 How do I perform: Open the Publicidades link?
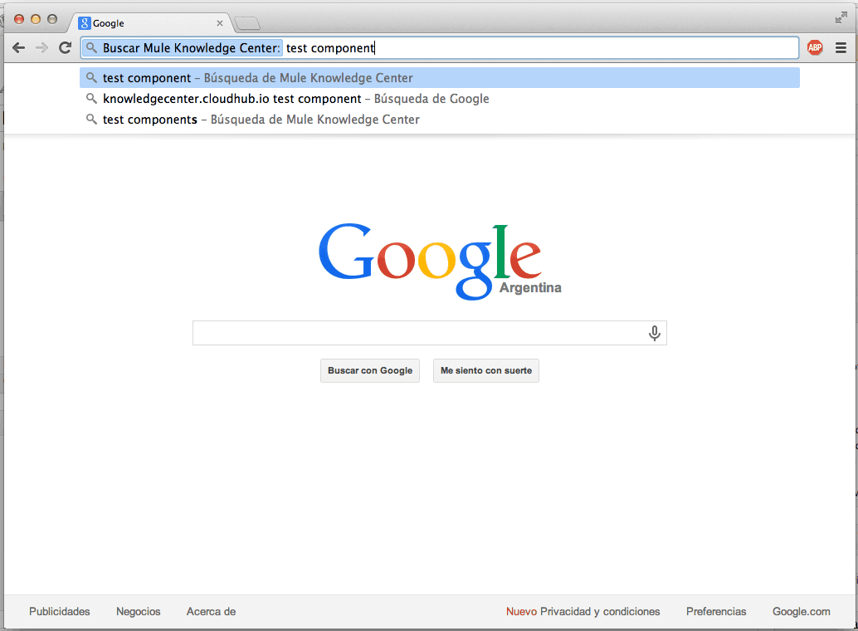click(x=59, y=611)
